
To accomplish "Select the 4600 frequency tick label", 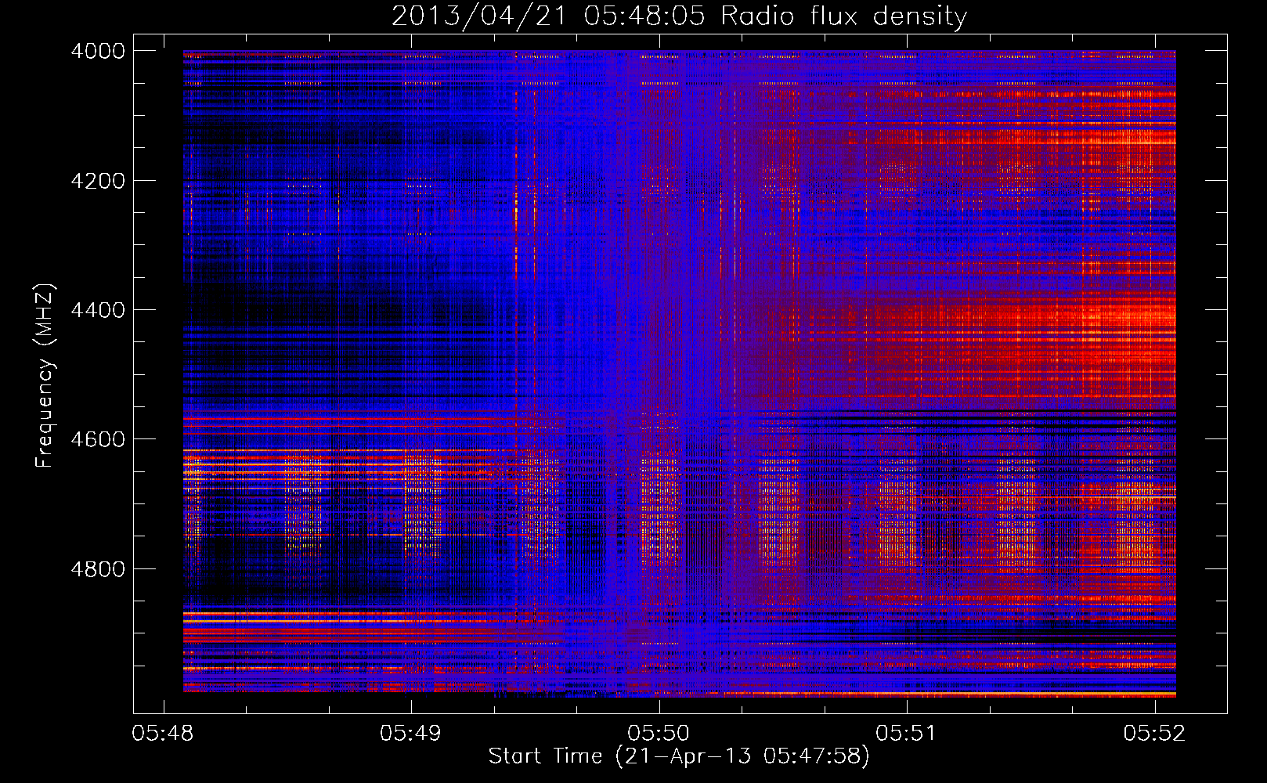I will [98, 439].
